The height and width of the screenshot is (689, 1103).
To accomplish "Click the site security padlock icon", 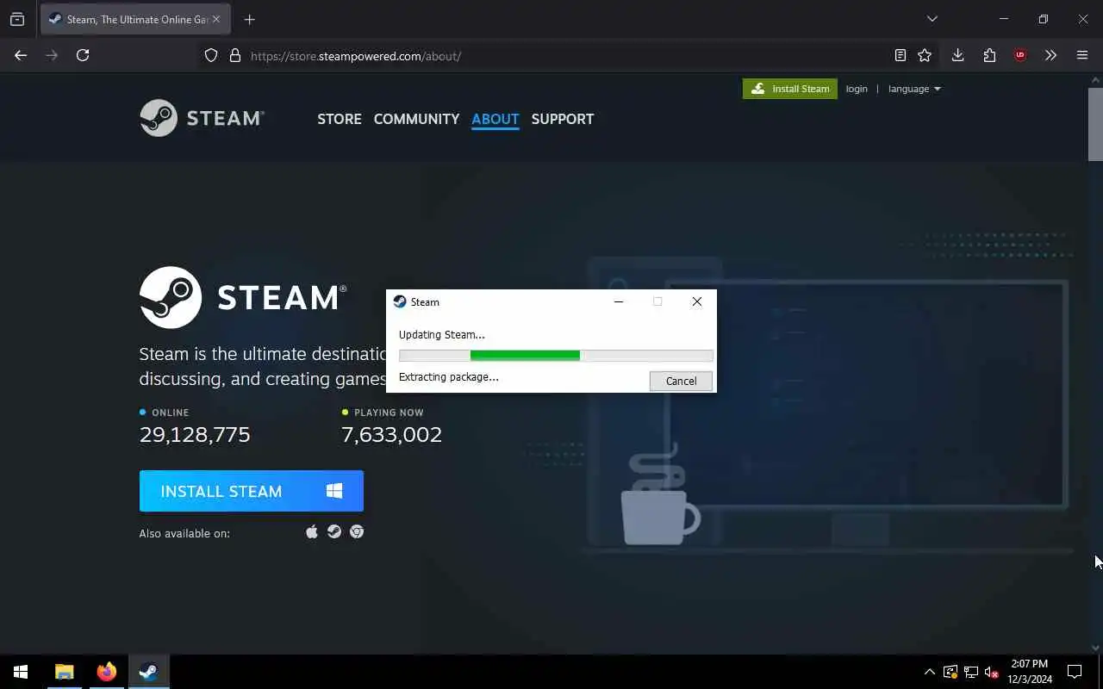I will click(x=234, y=56).
